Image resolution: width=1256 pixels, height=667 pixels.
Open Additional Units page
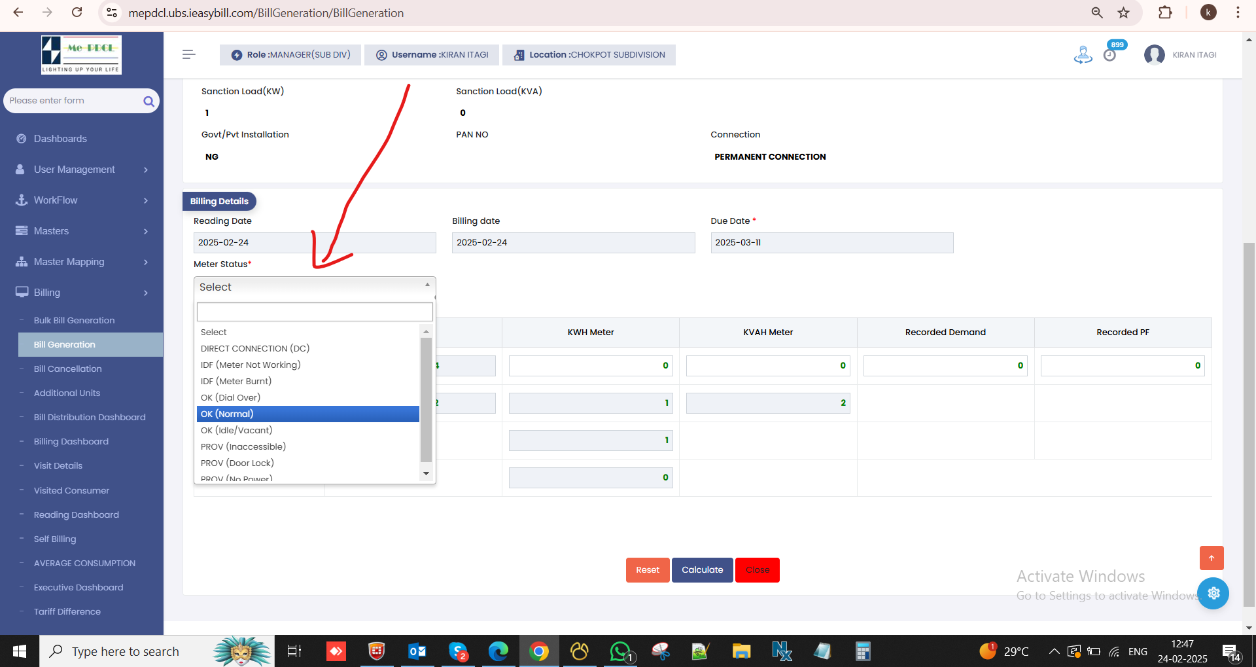point(67,393)
